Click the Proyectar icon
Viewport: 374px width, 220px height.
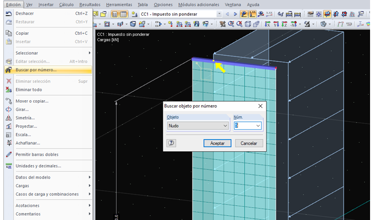(8, 126)
